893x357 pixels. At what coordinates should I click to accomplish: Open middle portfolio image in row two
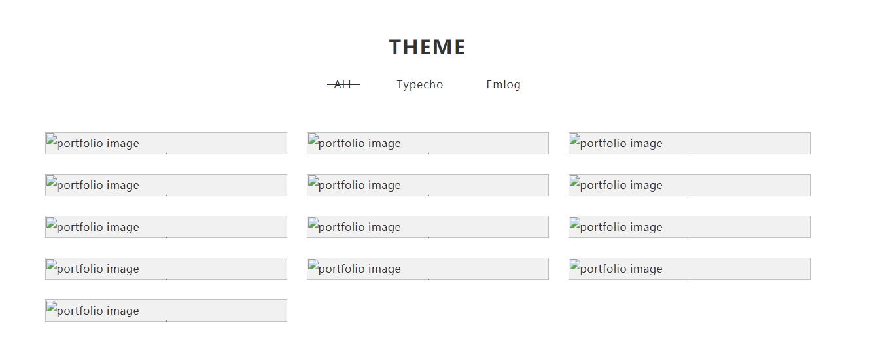pyautogui.click(x=428, y=185)
